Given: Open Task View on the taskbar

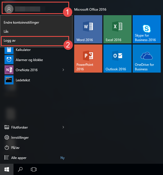Looking at the screenshot, I should pyautogui.click(x=34, y=169).
